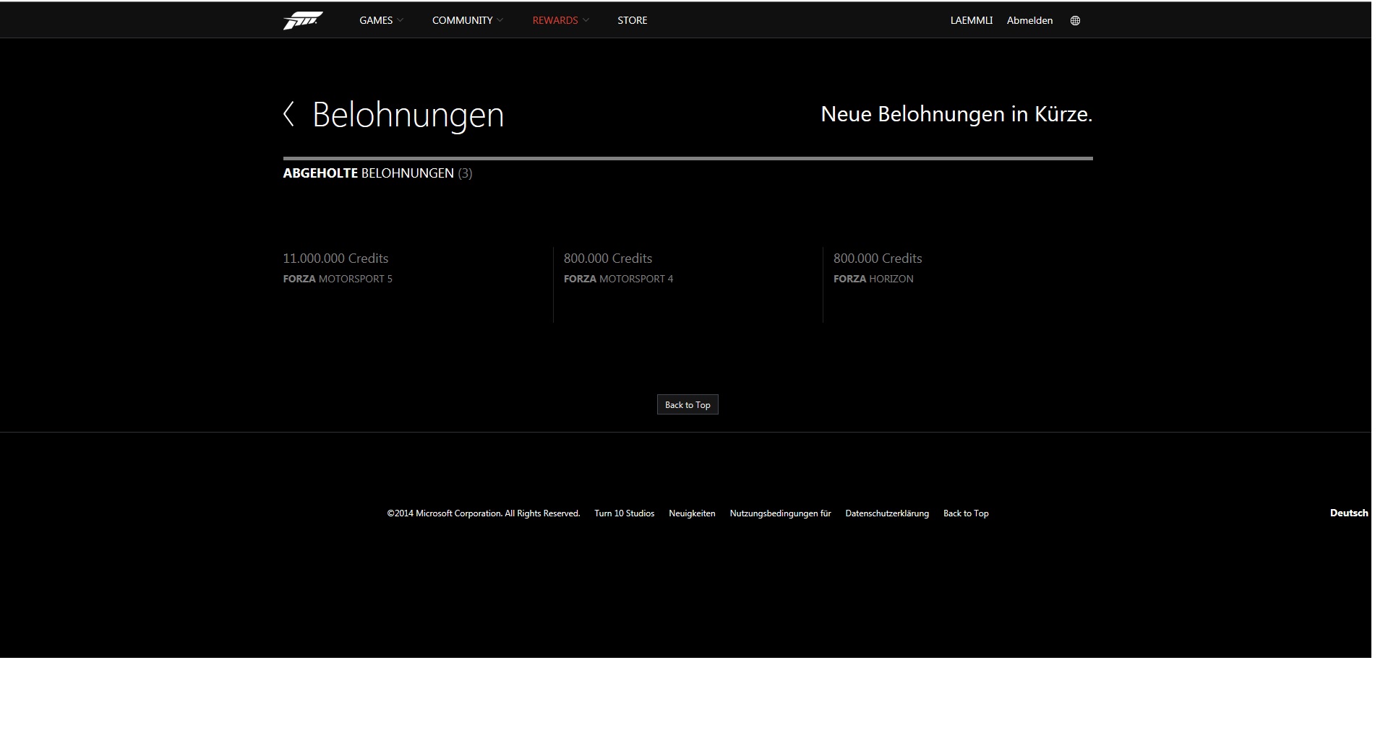Open Nutzungsbedingungen für footer link
1388x751 pixels.
click(x=780, y=513)
